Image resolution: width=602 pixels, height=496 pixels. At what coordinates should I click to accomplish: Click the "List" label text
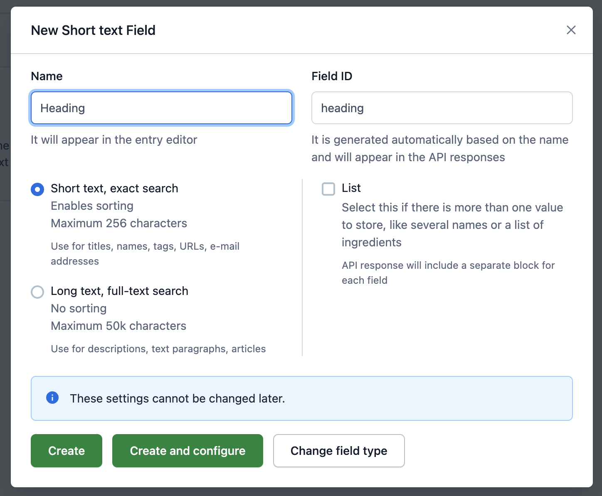[x=351, y=188]
